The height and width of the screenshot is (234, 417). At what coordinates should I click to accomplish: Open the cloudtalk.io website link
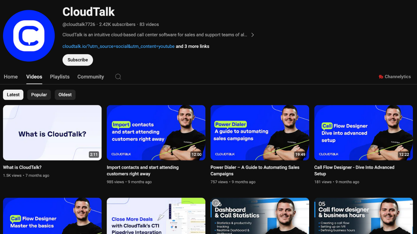(x=119, y=46)
